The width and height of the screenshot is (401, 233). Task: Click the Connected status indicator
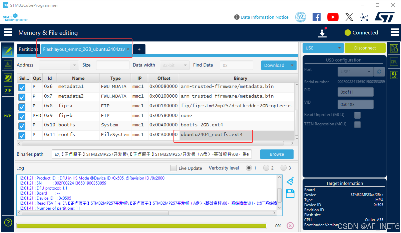pyautogui.click(x=361, y=32)
